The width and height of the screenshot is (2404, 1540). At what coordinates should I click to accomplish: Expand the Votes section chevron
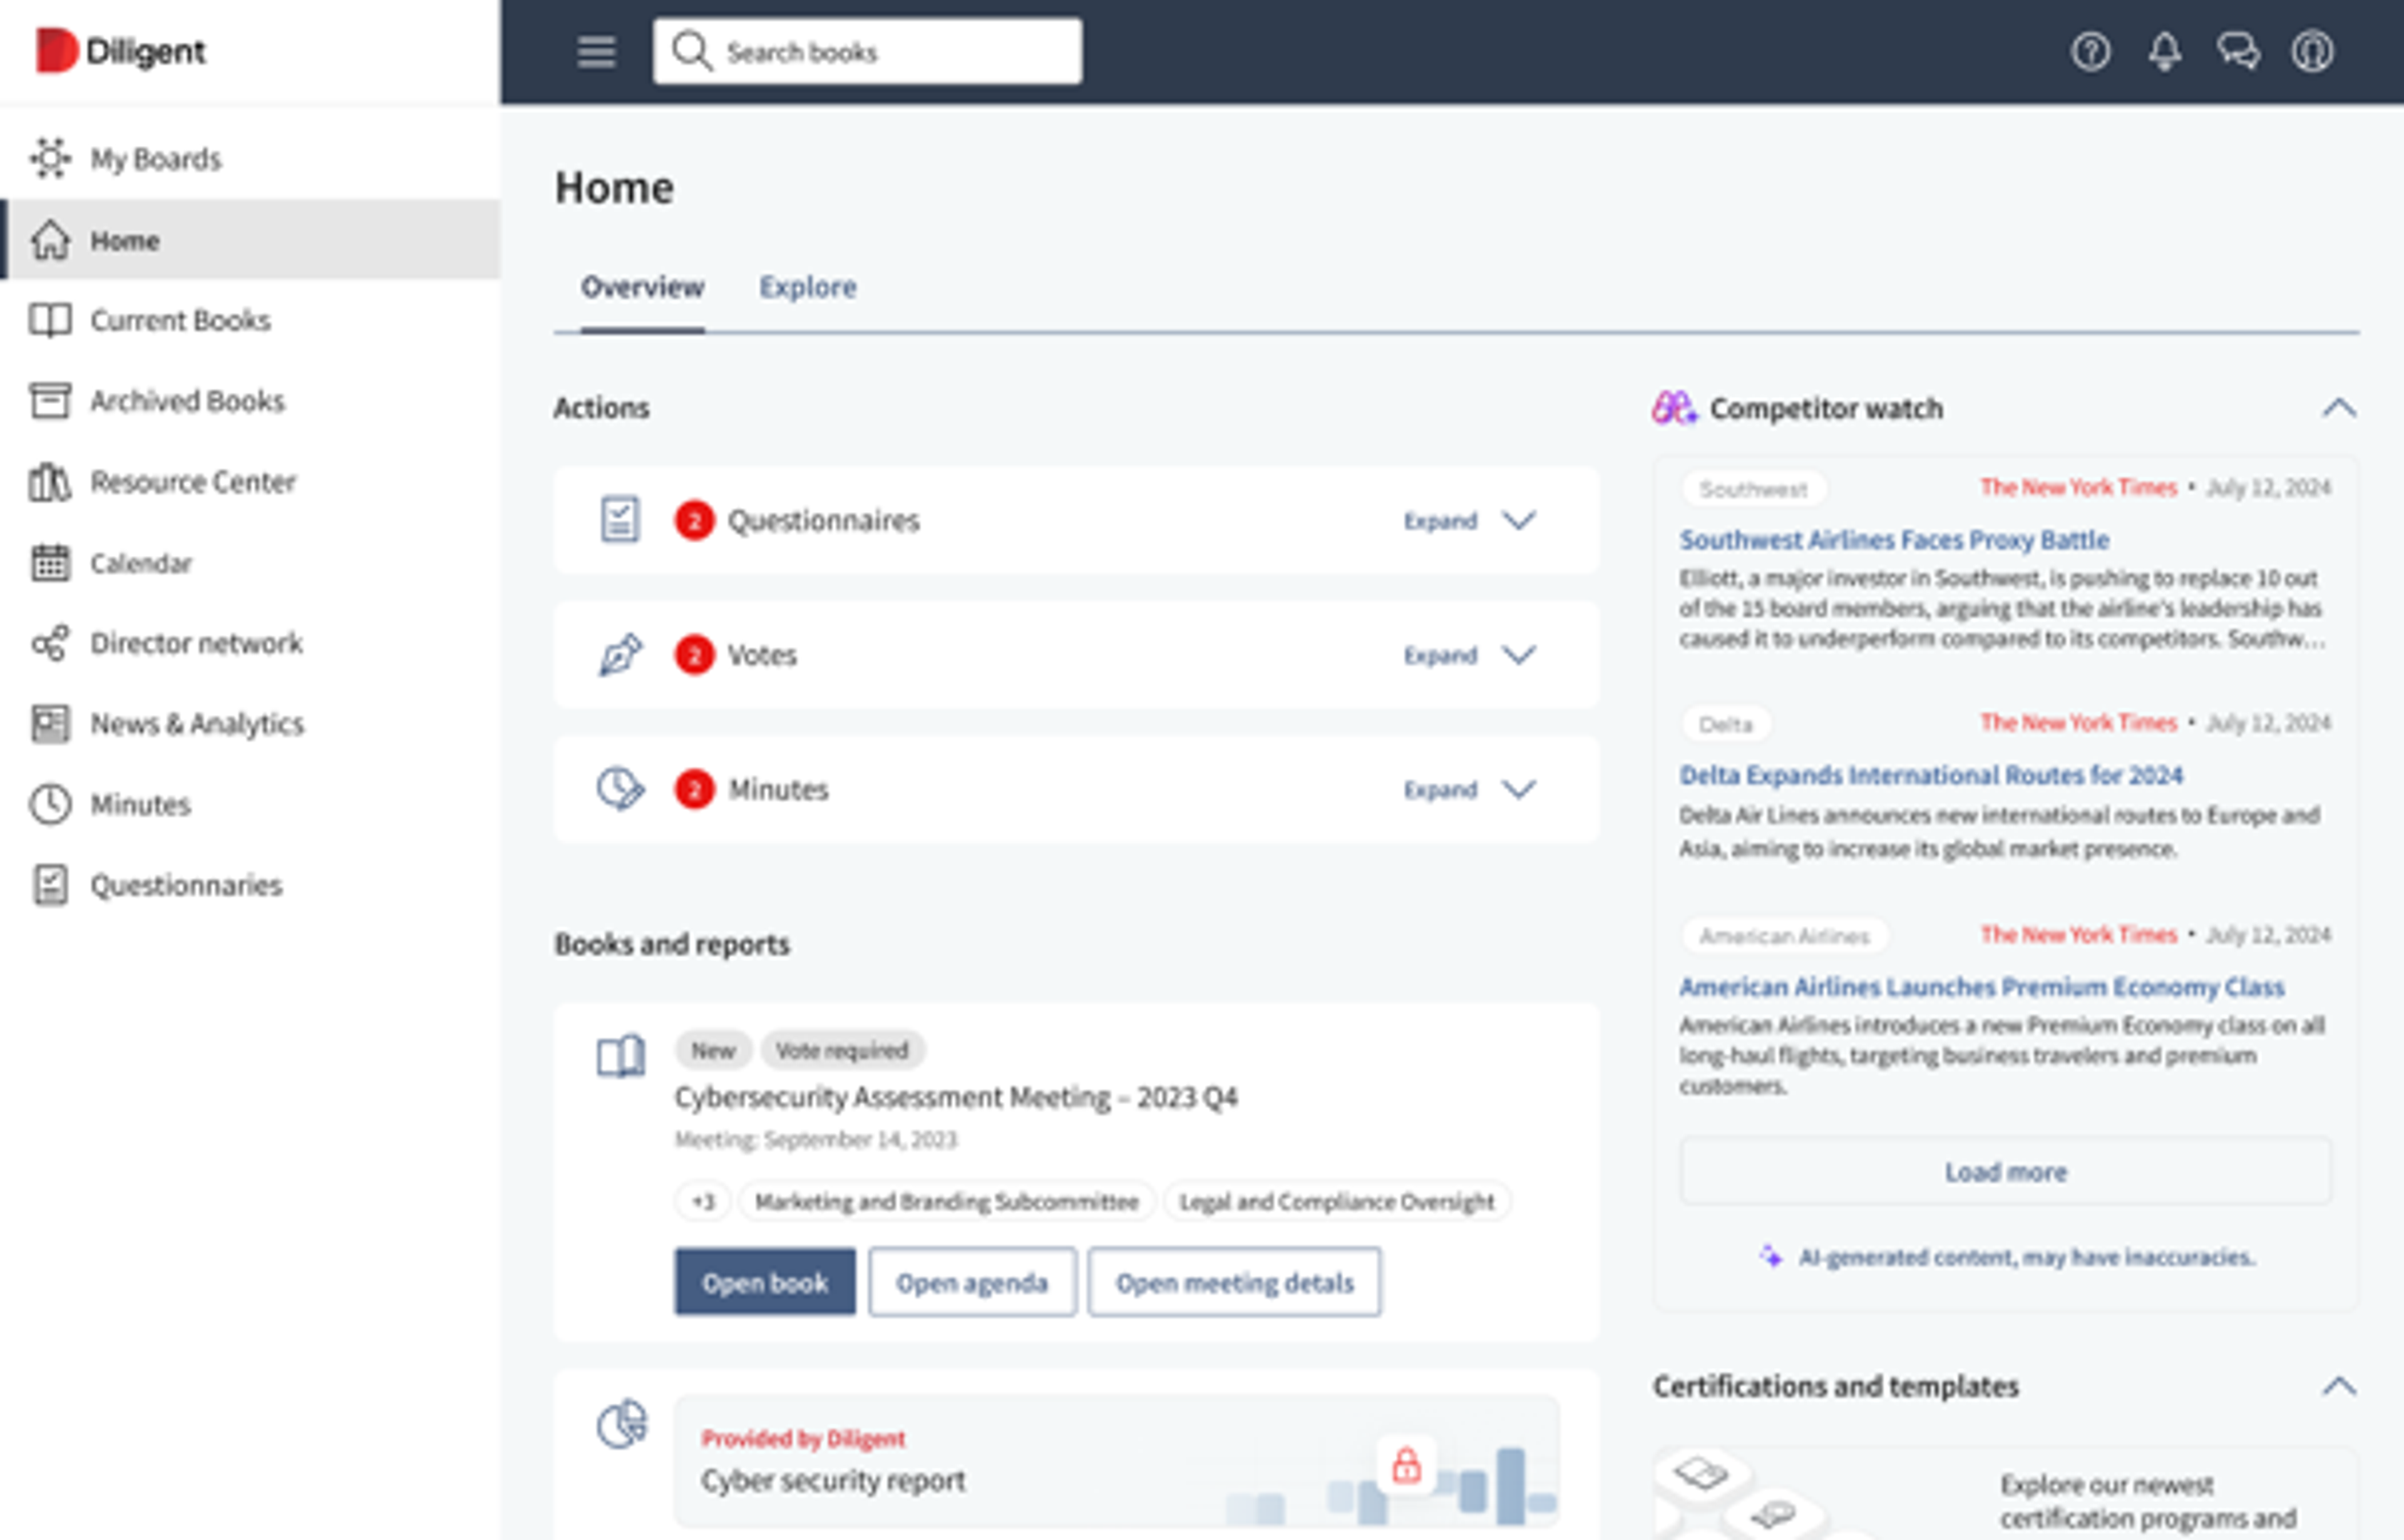coord(1519,655)
